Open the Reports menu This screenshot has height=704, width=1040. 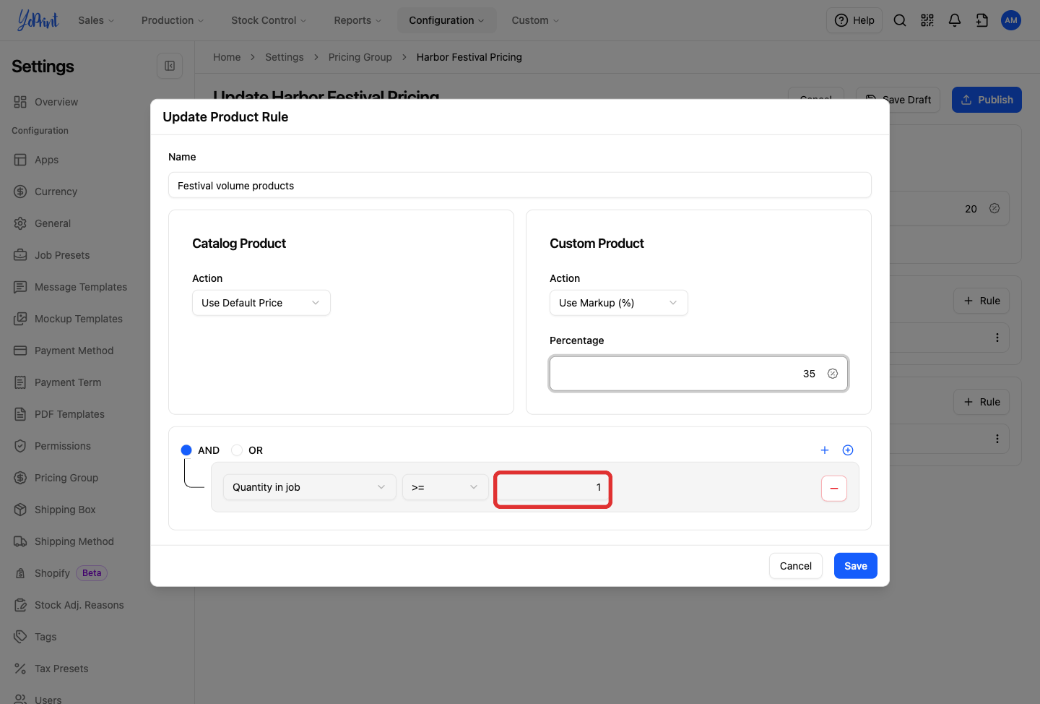pyautogui.click(x=357, y=20)
